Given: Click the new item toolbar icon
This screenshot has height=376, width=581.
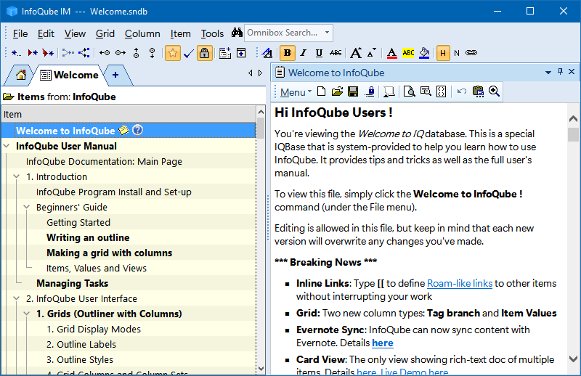Looking at the screenshot, I should click(16, 53).
